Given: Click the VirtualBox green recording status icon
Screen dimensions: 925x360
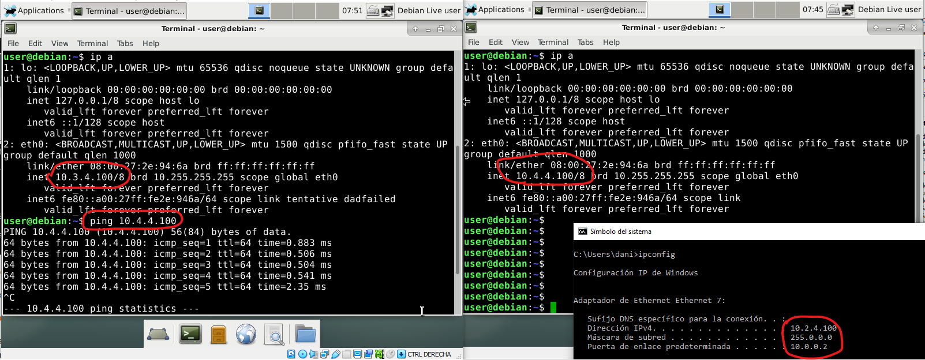Looking at the screenshot, I should pos(379,354).
